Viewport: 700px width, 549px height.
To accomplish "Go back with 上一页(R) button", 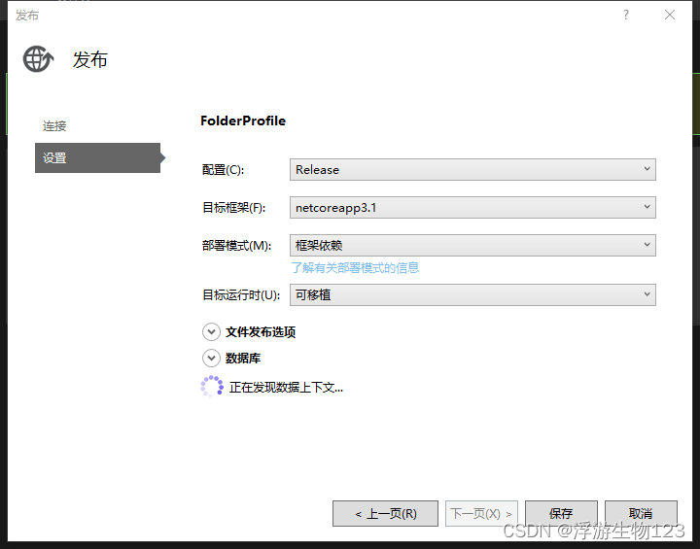I will [x=385, y=513].
